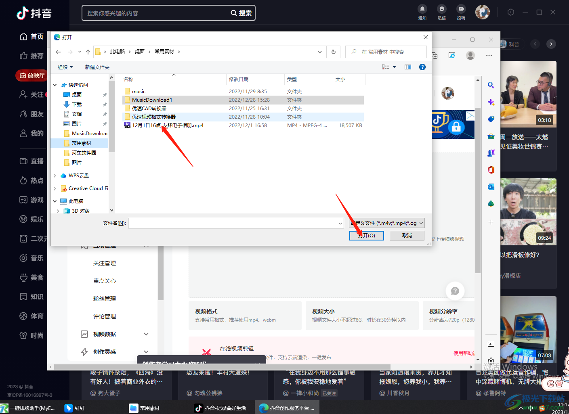This screenshot has width=569, height=414.
Task: Click the round question-mark help button
Action: (455, 291)
